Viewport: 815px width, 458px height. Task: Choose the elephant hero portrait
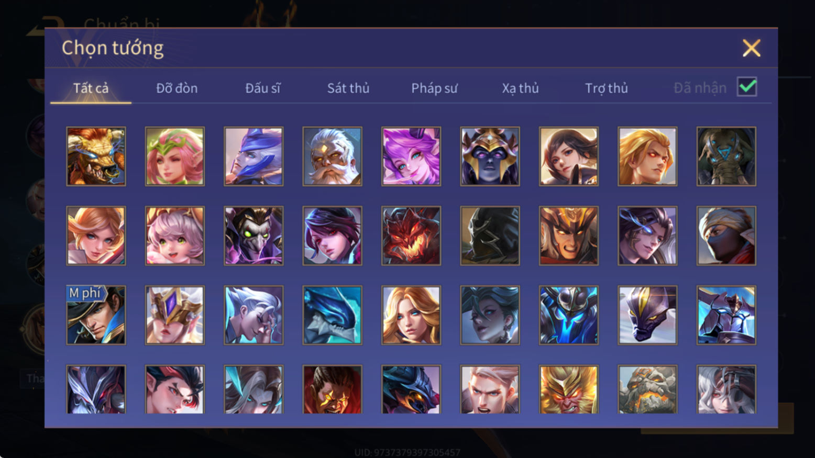[726, 156]
